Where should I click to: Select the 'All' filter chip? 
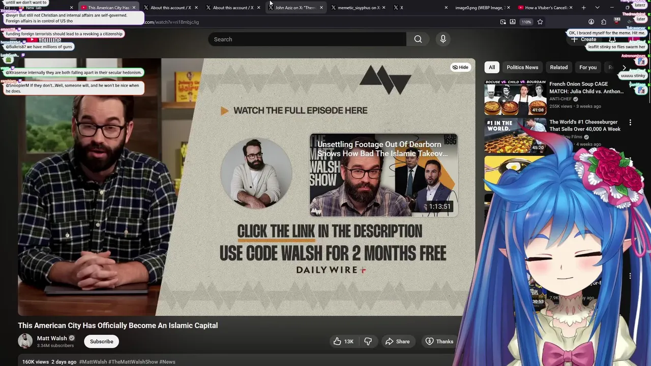pyautogui.click(x=492, y=67)
